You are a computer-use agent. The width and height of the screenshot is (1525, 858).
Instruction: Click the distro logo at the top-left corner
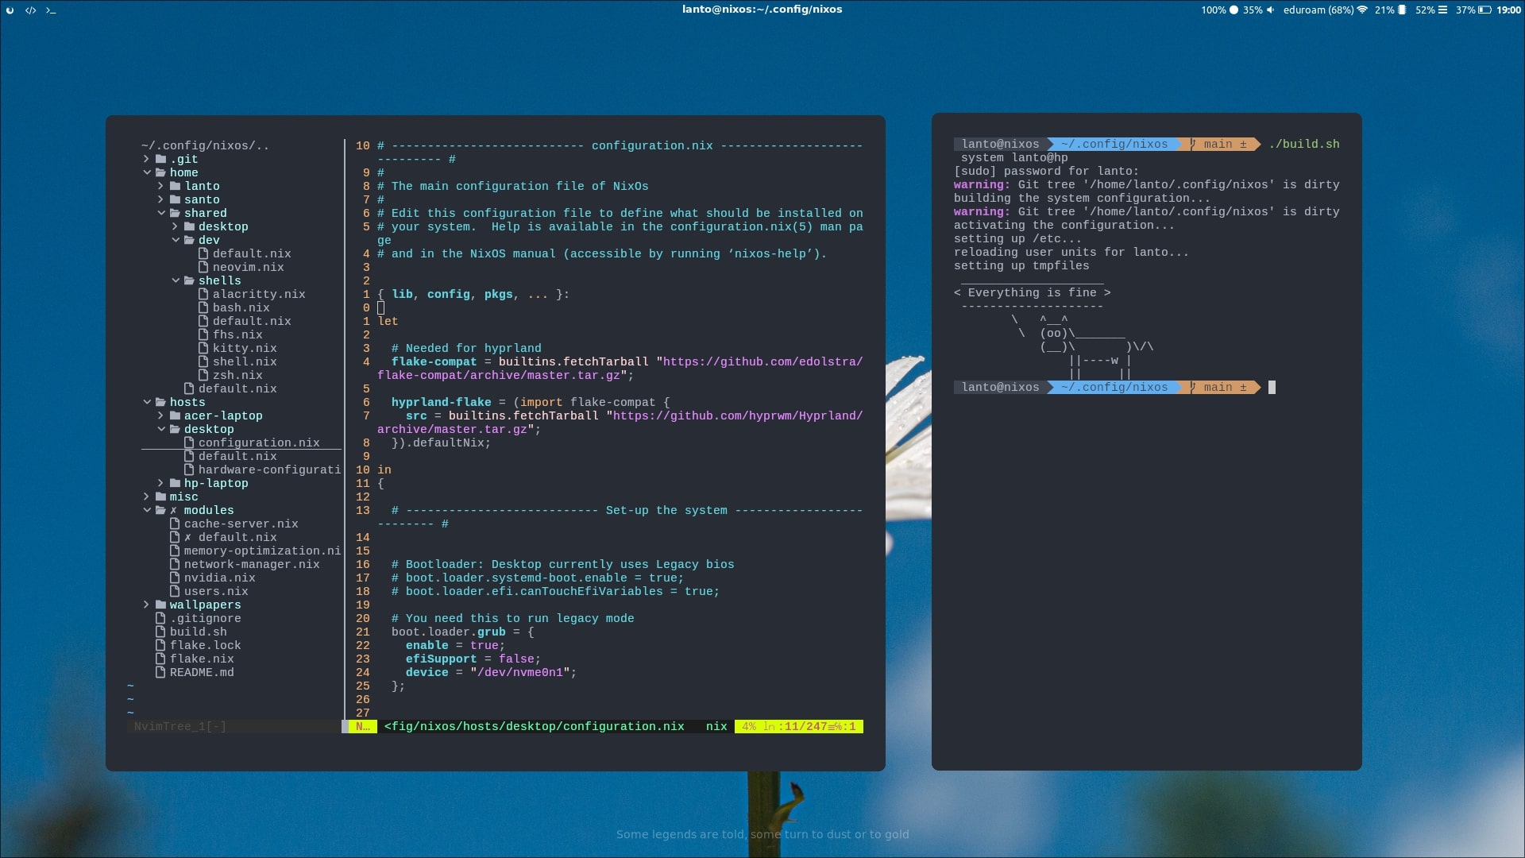coord(11,11)
